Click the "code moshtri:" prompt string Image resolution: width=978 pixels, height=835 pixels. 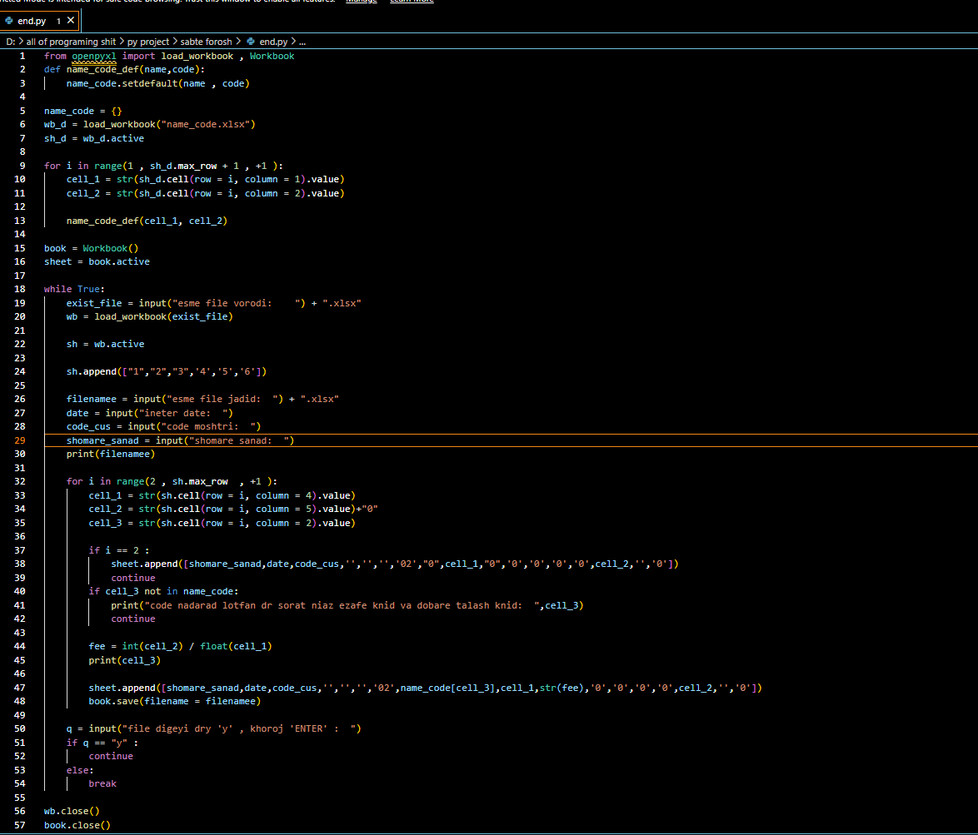point(208,427)
